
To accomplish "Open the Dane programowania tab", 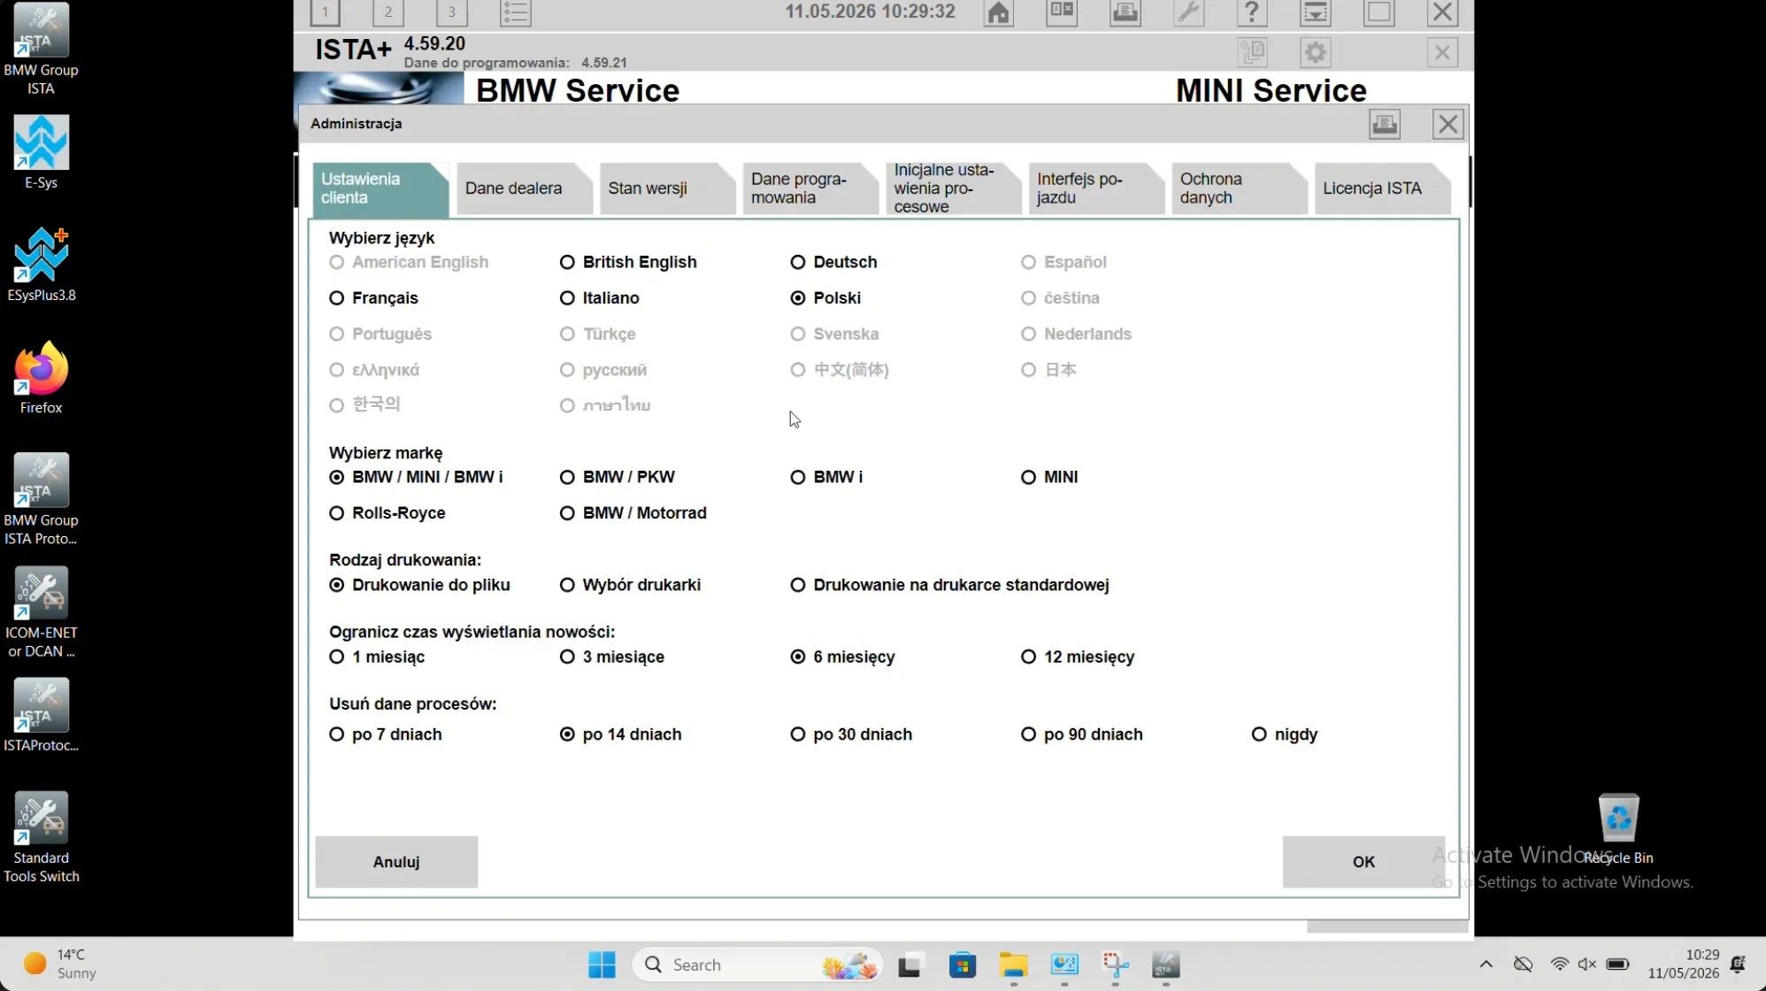I will [809, 188].
